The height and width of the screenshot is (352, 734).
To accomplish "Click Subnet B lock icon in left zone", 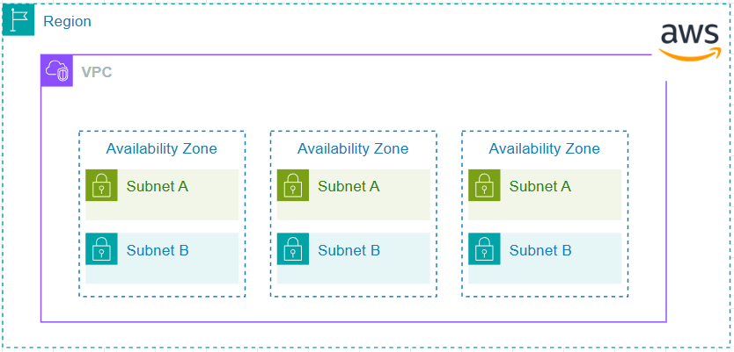I will 102,250.
